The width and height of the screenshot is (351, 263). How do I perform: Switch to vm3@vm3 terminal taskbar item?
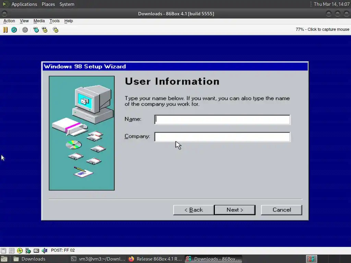pyautogui.click(x=98, y=259)
